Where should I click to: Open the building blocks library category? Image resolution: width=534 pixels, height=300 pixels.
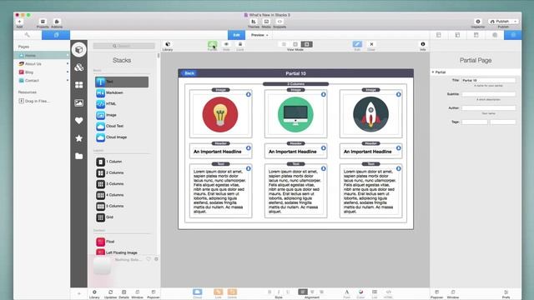[79, 67]
